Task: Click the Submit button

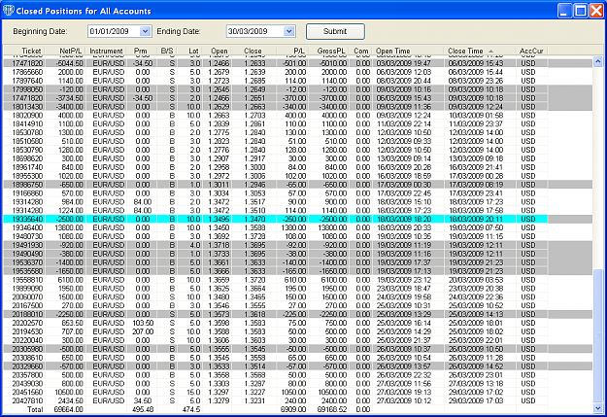Action: click(335, 31)
